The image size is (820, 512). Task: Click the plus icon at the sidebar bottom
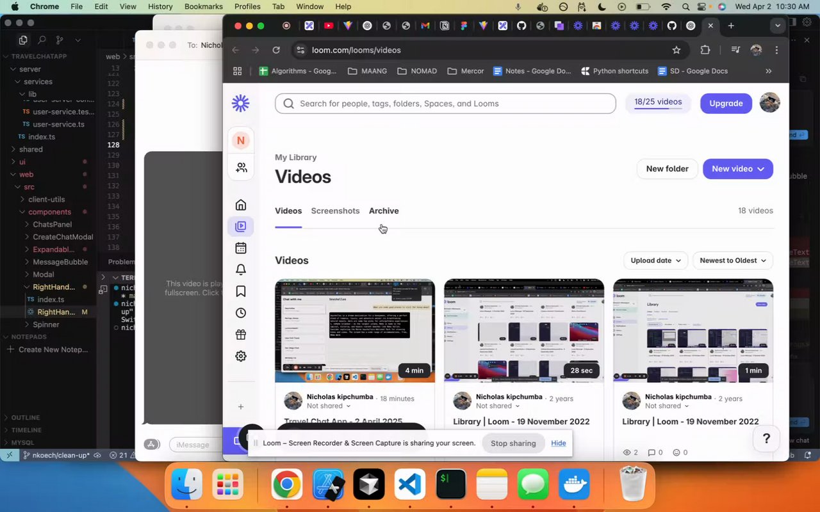(241, 407)
